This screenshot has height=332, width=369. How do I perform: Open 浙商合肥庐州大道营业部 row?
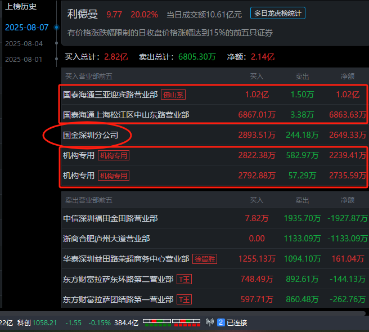214,239
